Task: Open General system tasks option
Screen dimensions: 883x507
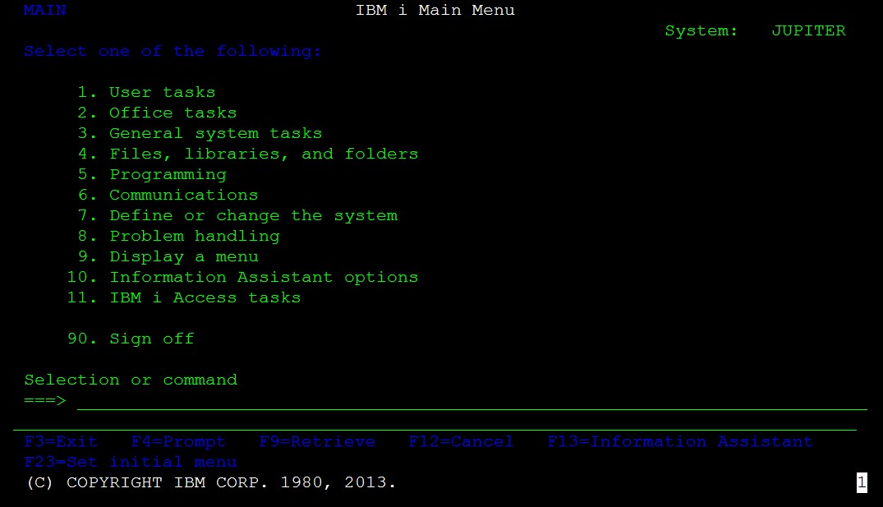Action: (x=215, y=133)
